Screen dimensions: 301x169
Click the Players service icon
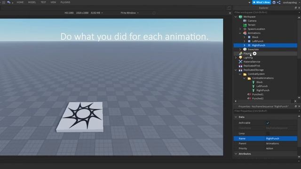point(240,54)
